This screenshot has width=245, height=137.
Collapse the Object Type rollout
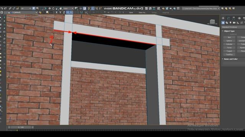[229, 31]
